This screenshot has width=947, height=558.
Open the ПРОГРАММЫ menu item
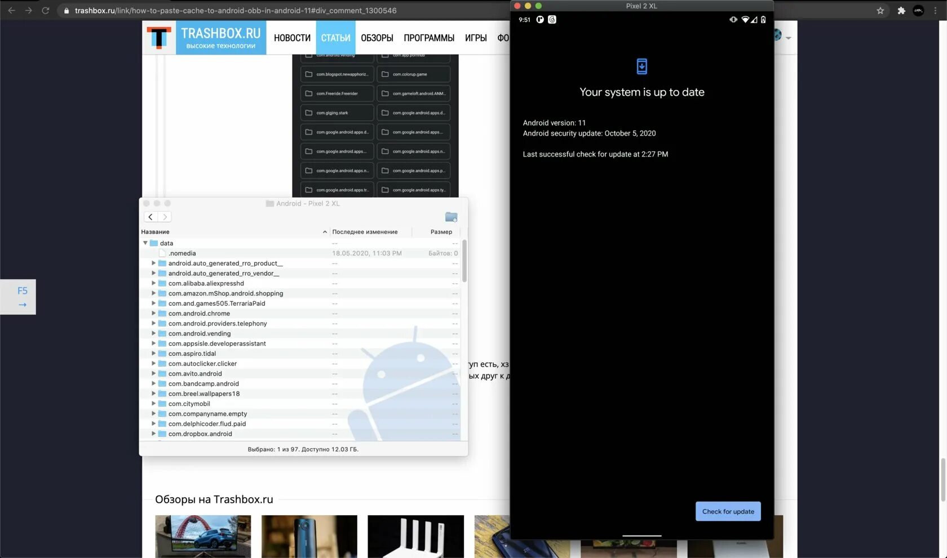429,38
